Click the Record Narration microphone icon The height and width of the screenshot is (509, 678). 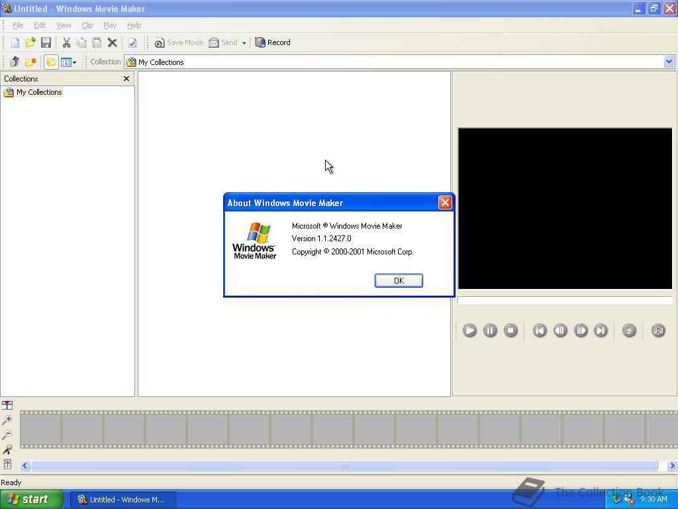click(x=7, y=449)
